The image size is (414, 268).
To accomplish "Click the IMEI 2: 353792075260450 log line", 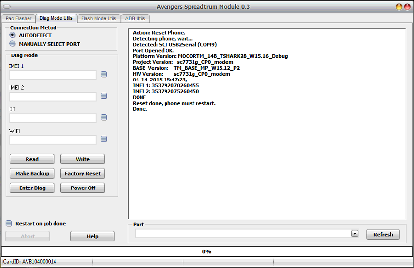I will click(166, 91).
